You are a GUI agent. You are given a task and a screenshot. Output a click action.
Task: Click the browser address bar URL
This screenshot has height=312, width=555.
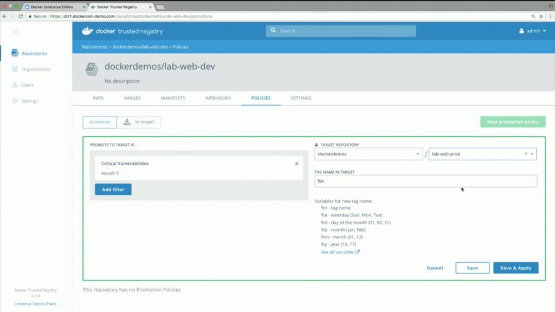point(131,16)
